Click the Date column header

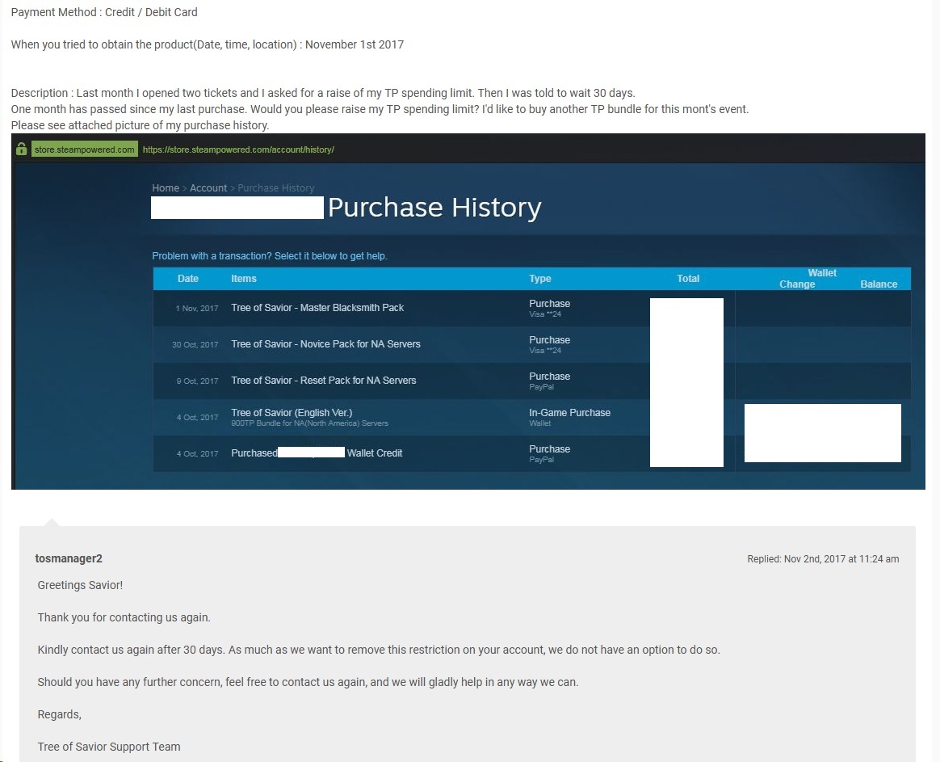[188, 279]
